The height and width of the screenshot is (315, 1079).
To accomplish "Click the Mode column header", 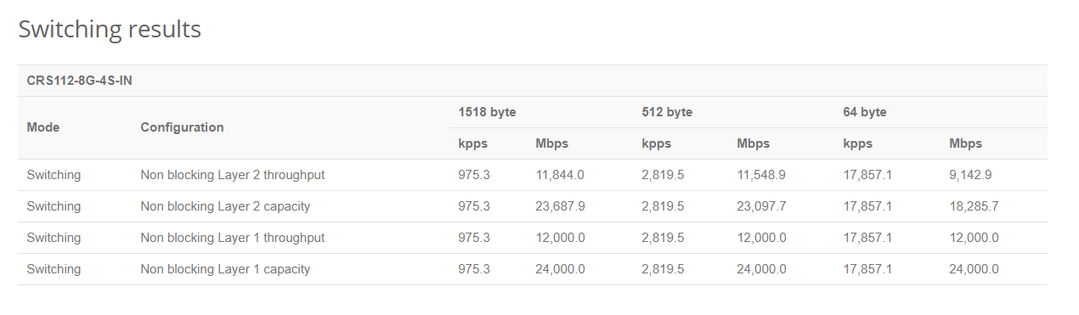I will (x=43, y=127).
